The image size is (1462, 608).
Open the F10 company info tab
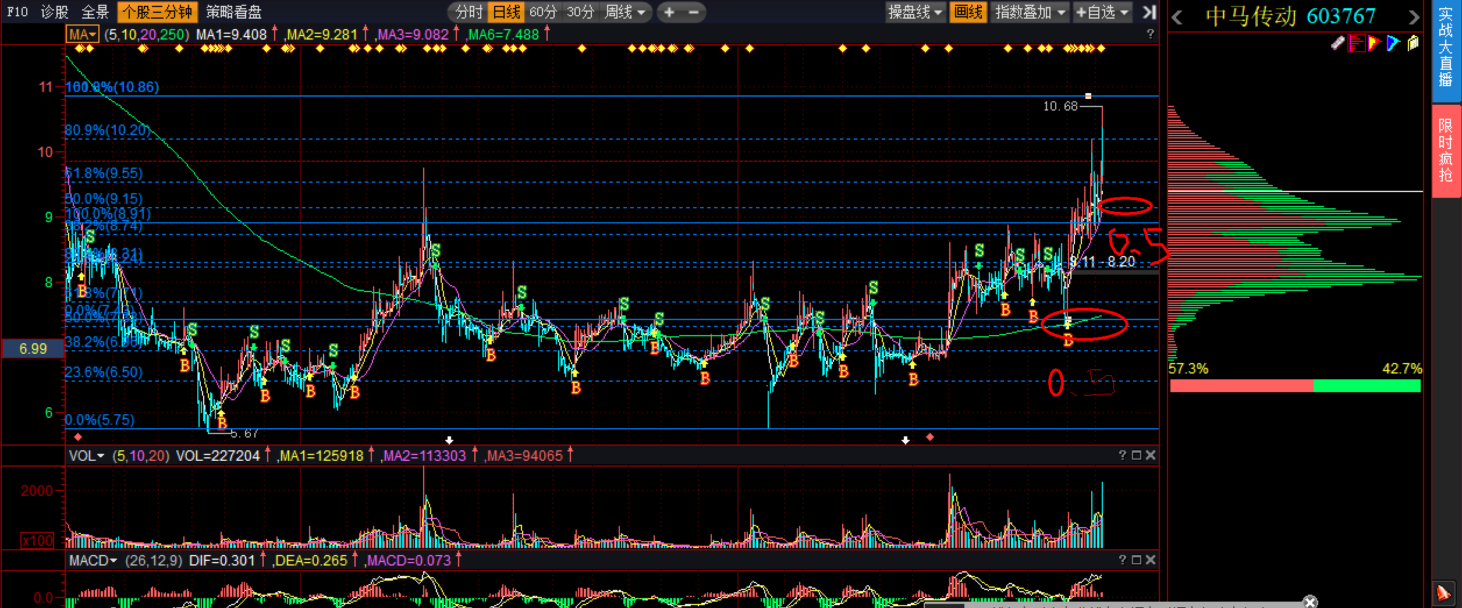17,12
